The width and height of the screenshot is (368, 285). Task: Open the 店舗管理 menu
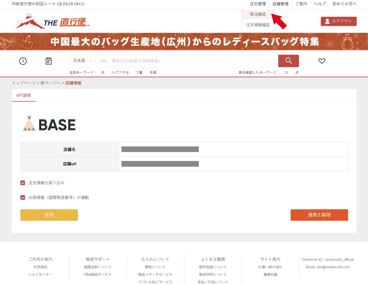pos(280,4)
